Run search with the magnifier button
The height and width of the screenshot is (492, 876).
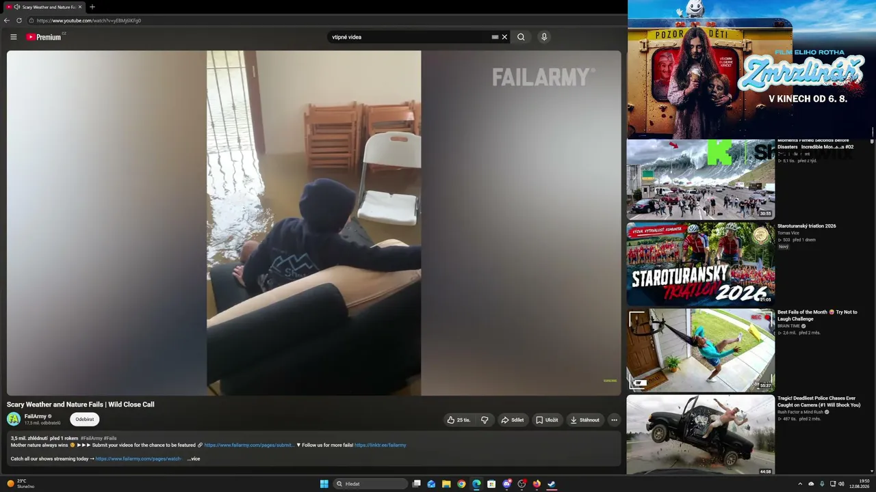pyautogui.click(x=521, y=37)
